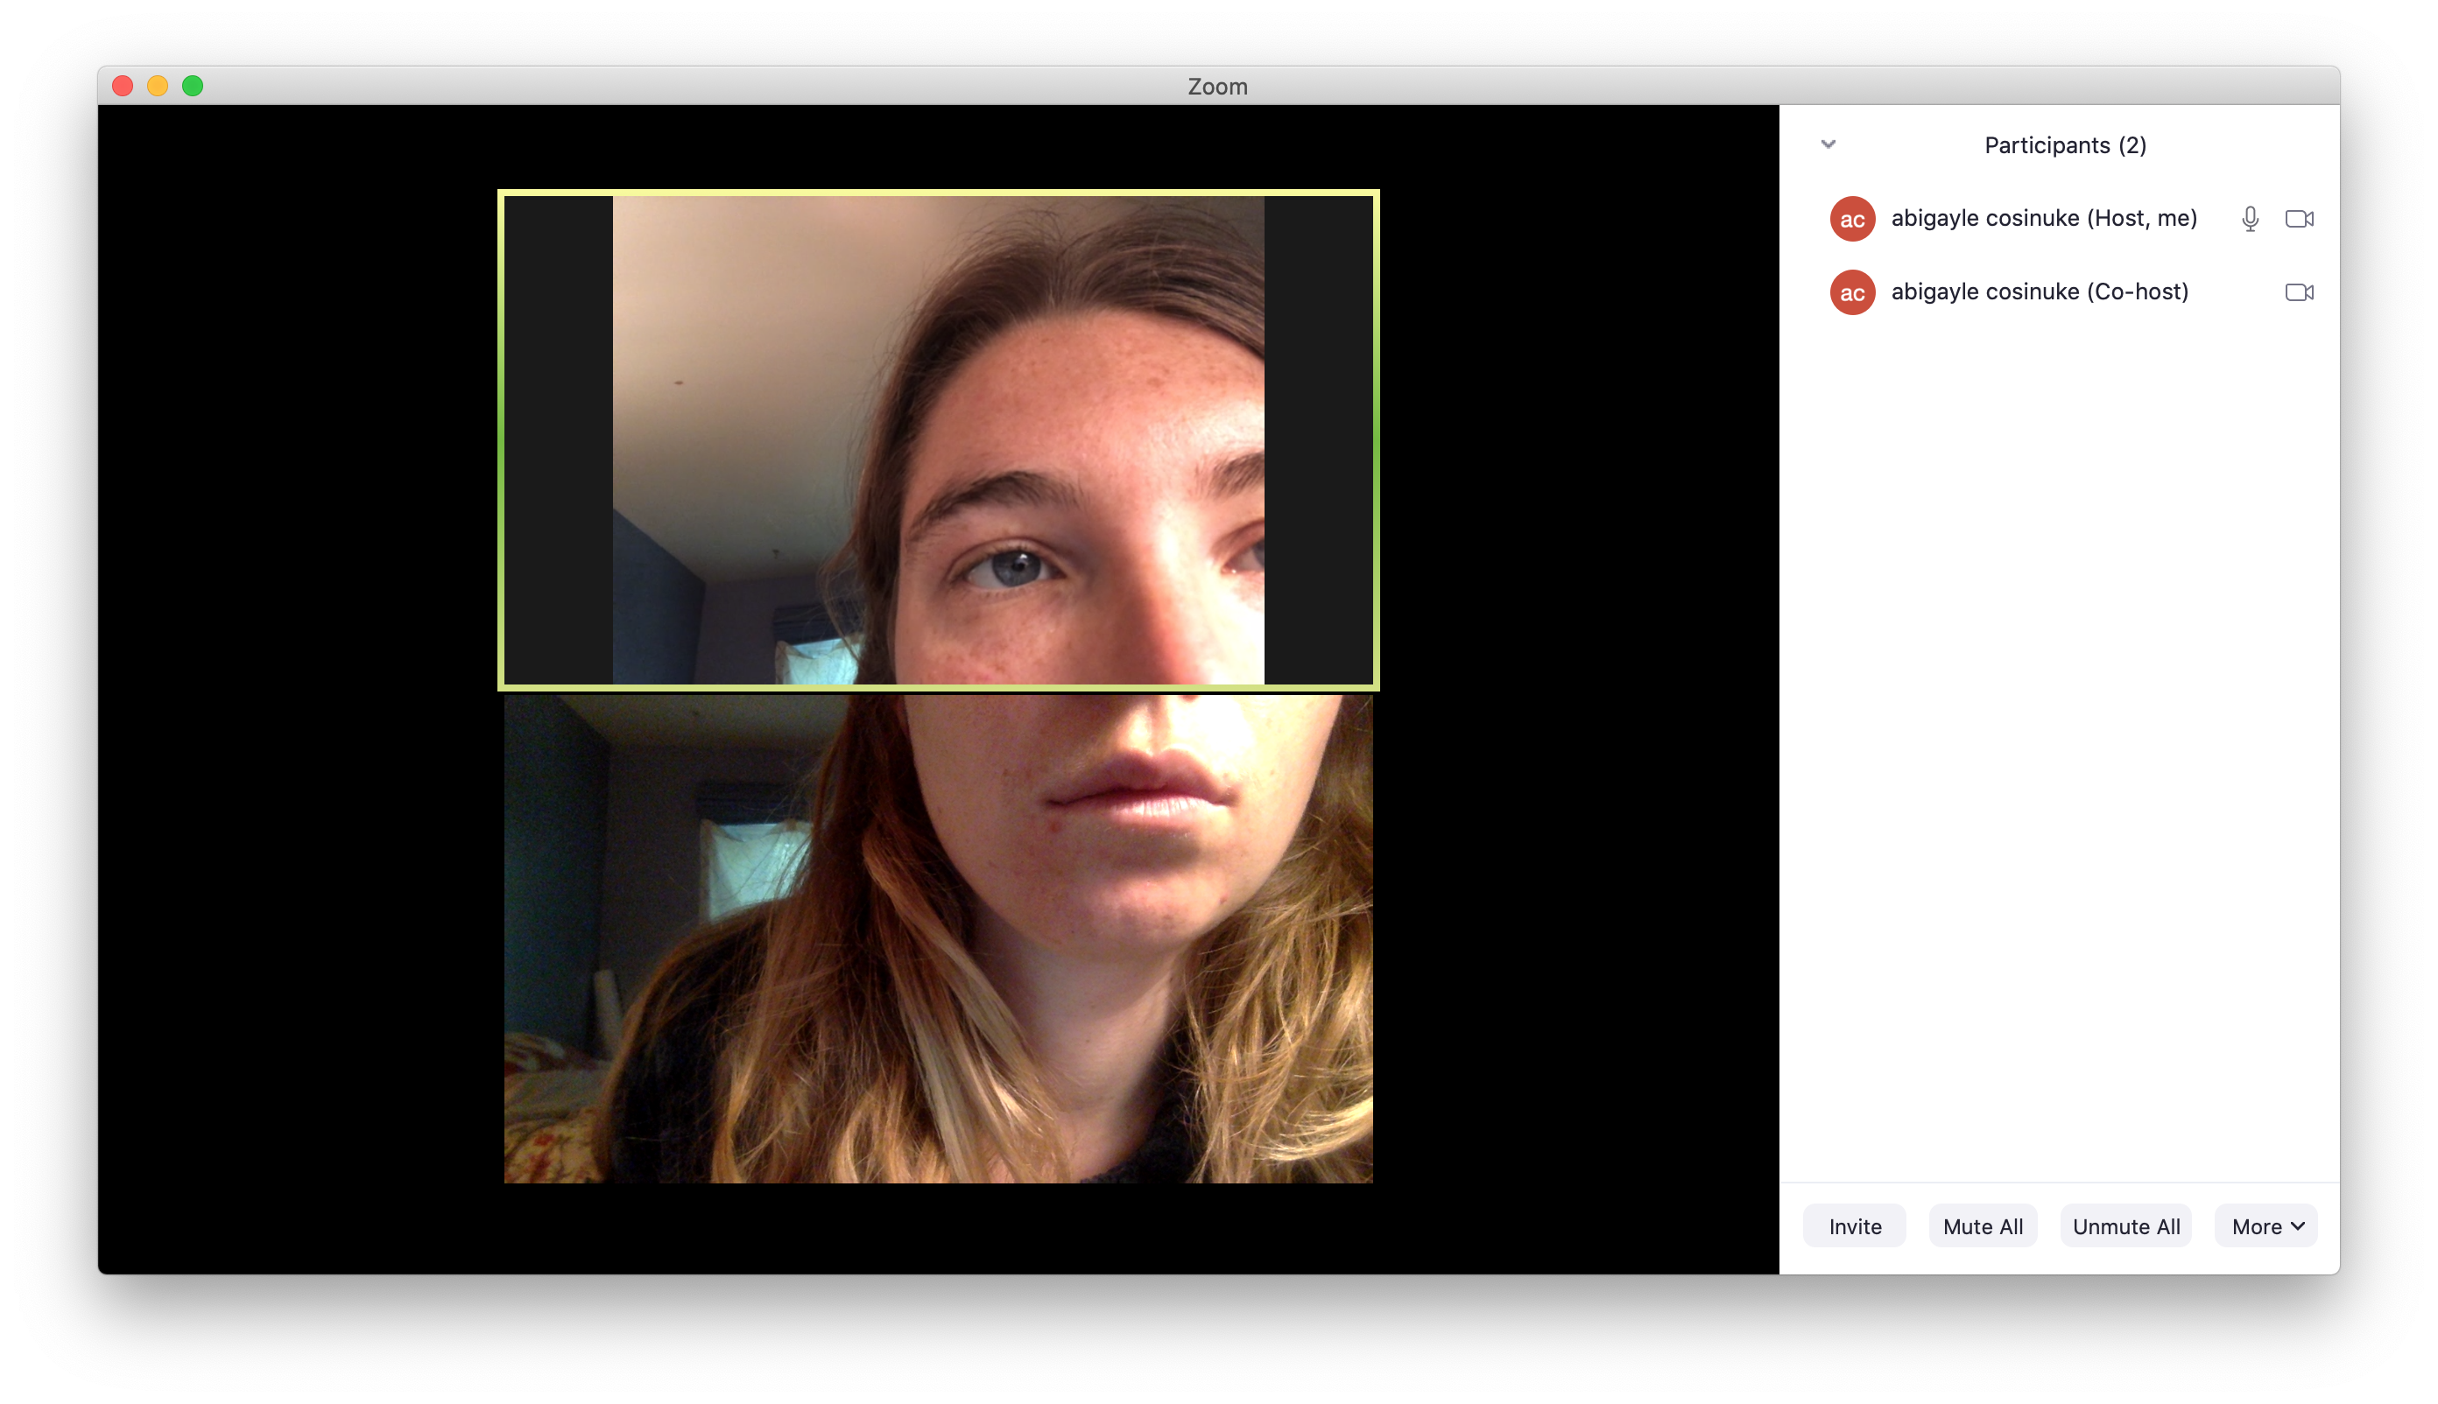Image resolution: width=2438 pixels, height=1404 pixels.
Task: Click the Participants (2) panel header
Action: point(2065,145)
